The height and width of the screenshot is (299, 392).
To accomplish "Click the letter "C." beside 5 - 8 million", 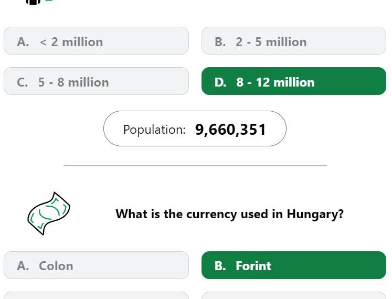I will 23,82.
